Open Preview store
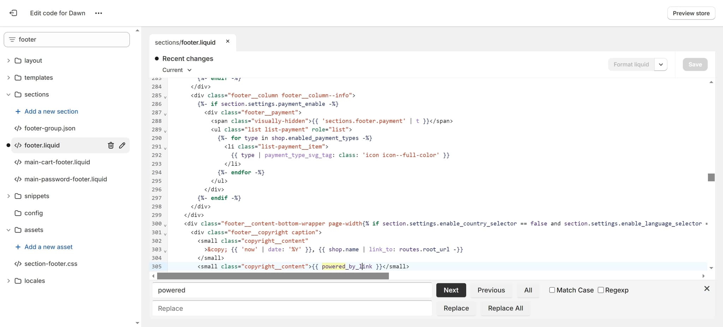This screenshot has height=327, width=723. point(690,13)
